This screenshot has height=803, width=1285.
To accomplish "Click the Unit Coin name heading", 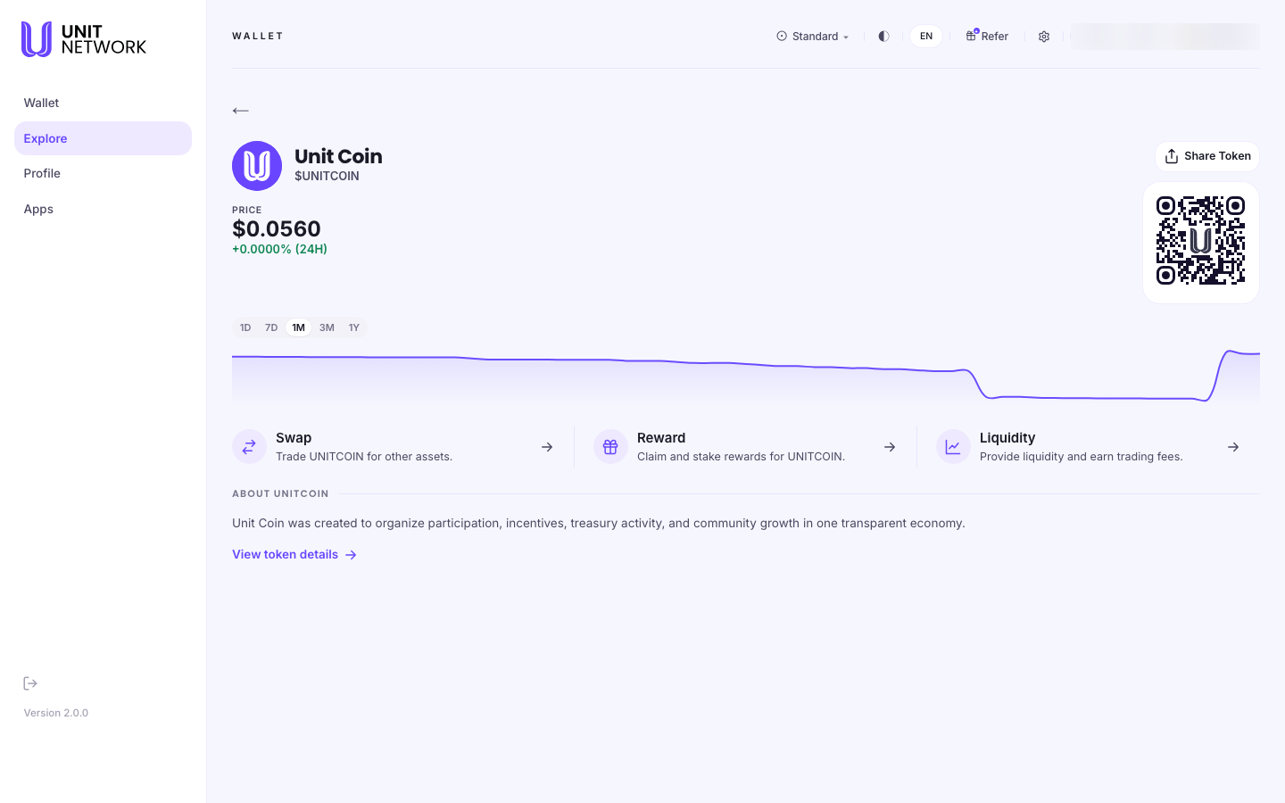I will point(338,156).
